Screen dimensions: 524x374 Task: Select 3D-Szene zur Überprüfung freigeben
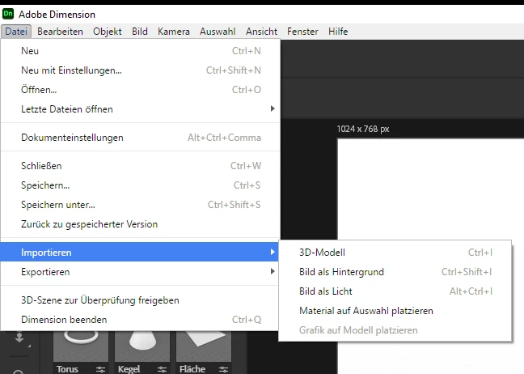point(140,300)
